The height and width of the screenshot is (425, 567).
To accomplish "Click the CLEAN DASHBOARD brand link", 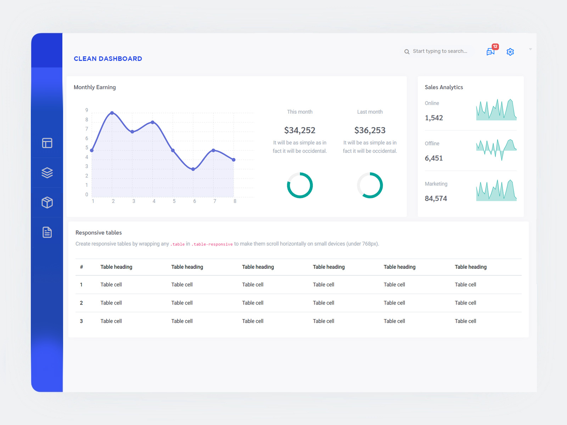I will tap(108, 58).
